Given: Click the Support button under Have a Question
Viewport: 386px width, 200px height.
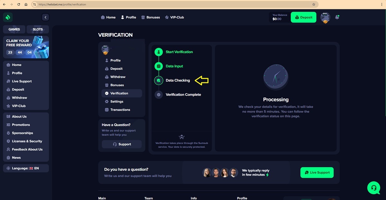Looking at the screenshot, I should point(122,144).
